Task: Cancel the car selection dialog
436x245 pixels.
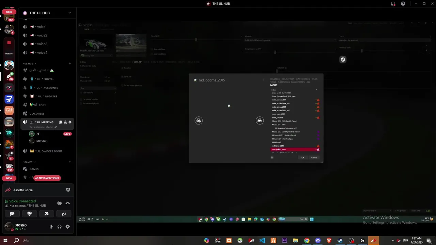Action: 314,158
